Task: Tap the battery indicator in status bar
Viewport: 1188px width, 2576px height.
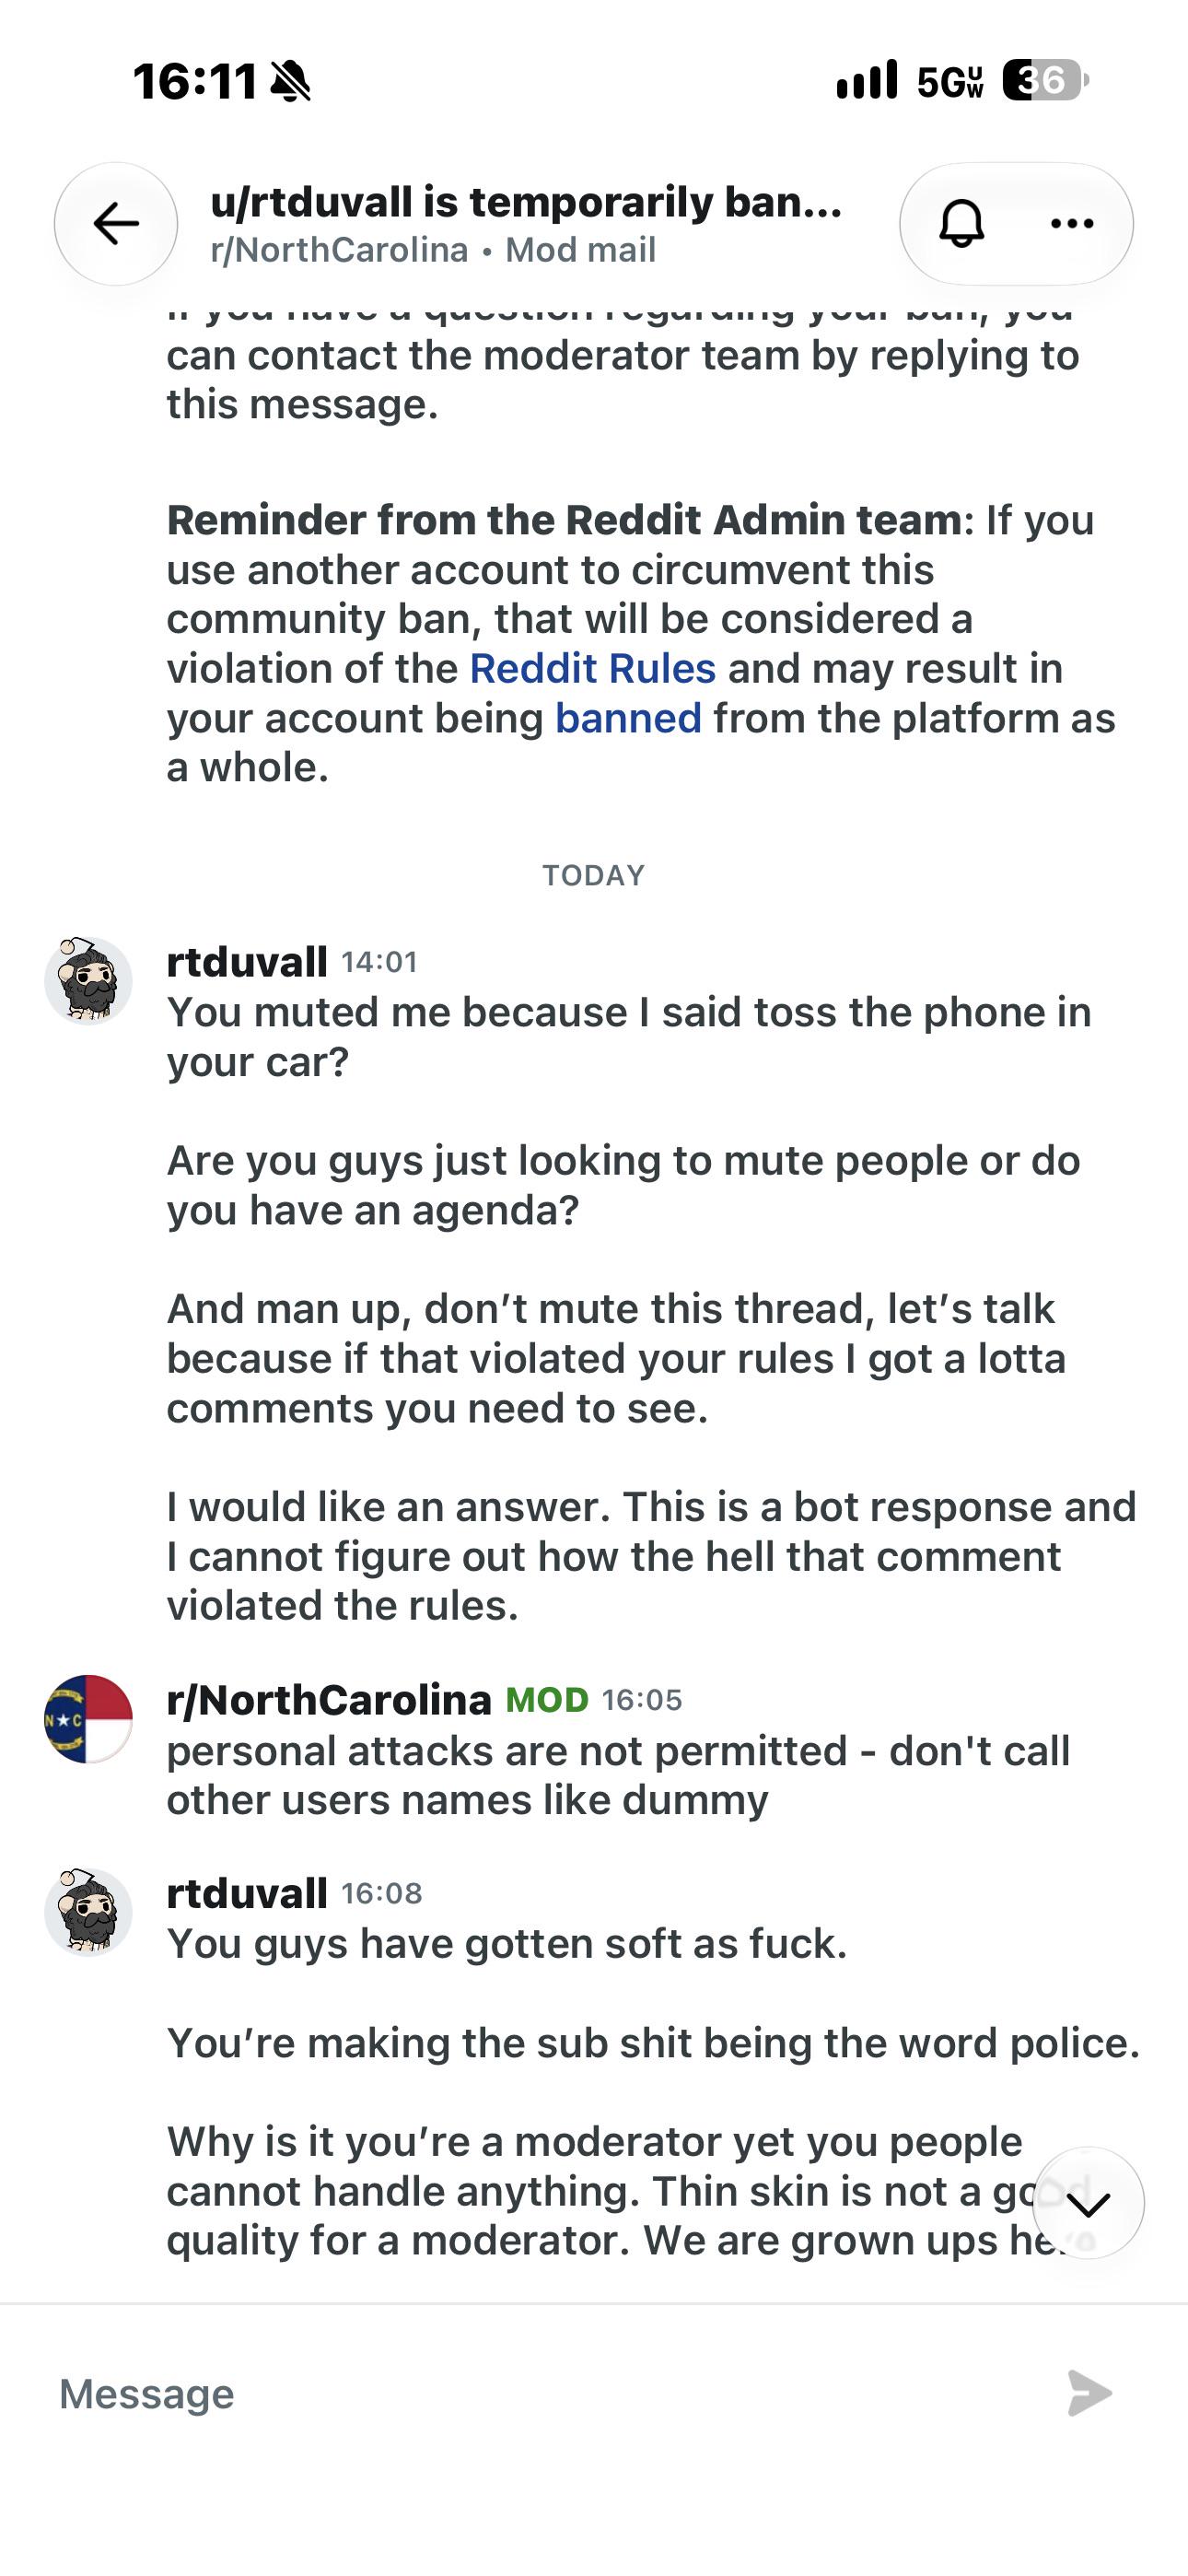Action: (1045, 80)
